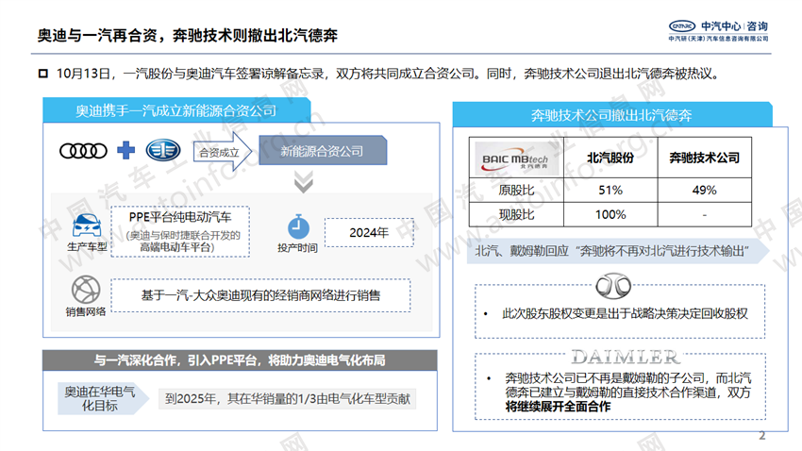Click the 奔驰技术公司撤出北汽德奔 header
Viewport: 802px width, 451px height.
click(x=611, y=115)
